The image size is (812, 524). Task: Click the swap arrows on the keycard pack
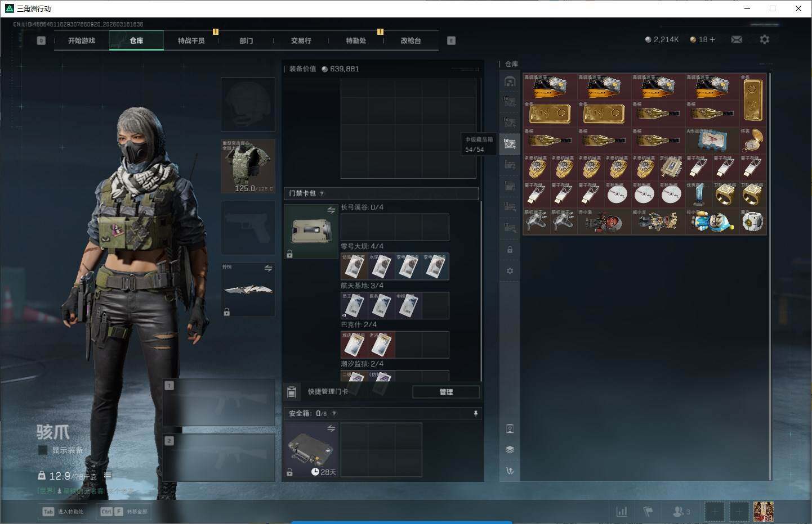coord(331,210)
